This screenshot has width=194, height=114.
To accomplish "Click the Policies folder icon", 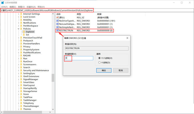I will [x=21, y=29].
